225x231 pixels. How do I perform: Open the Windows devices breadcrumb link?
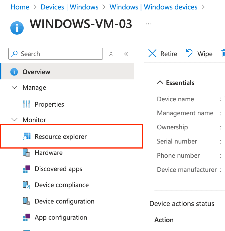point(153,7)
